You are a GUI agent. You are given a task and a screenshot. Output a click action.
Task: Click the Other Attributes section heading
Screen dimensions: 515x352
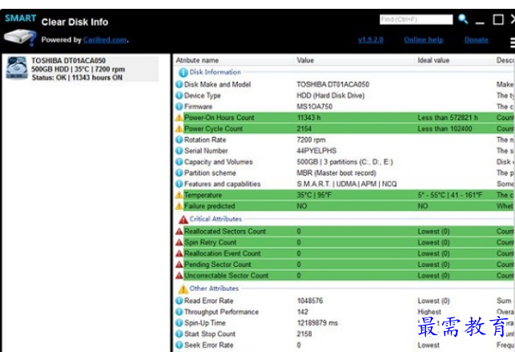coord(214,288)
